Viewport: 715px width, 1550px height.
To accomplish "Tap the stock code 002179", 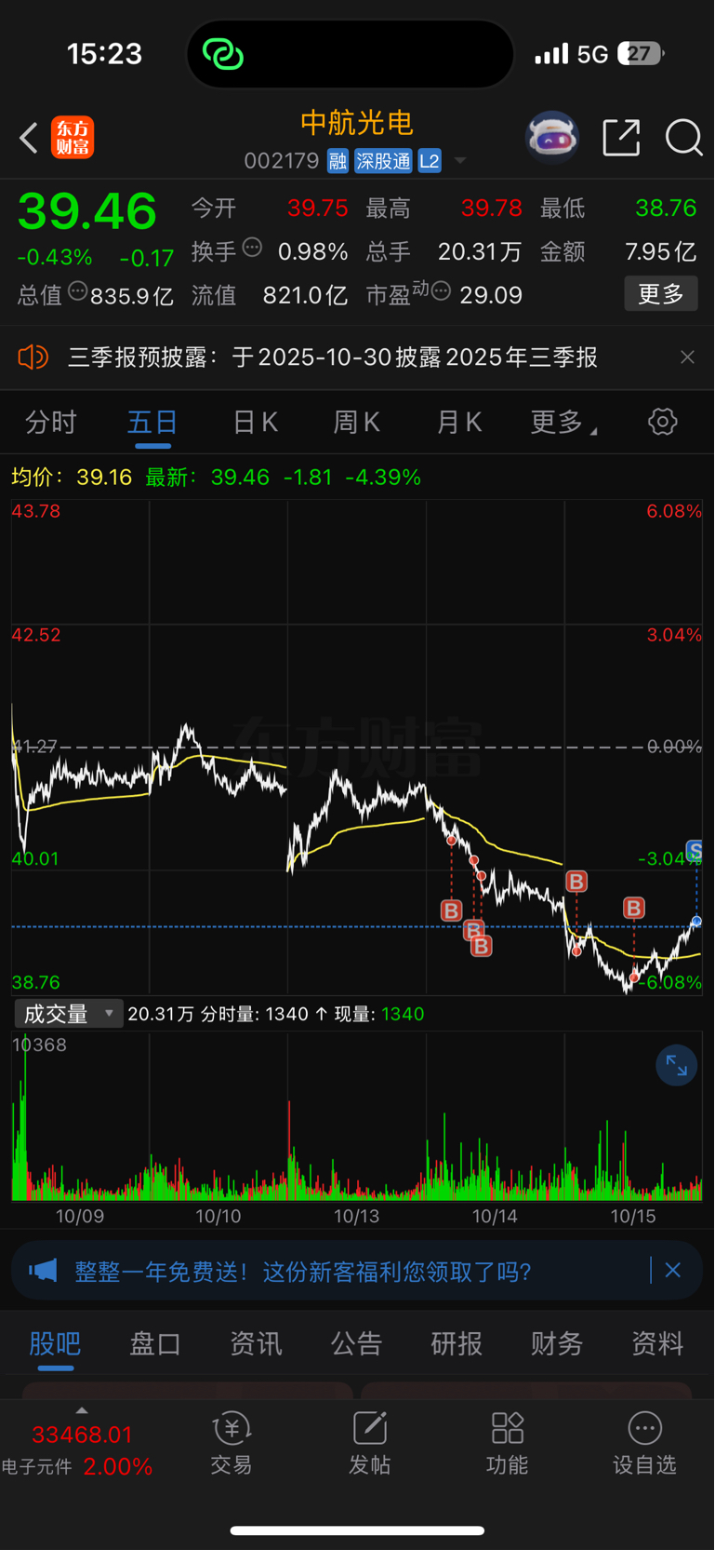I will click(282, 161).
